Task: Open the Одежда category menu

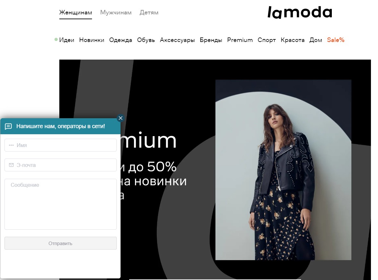Action: click(x=121, y=40)
